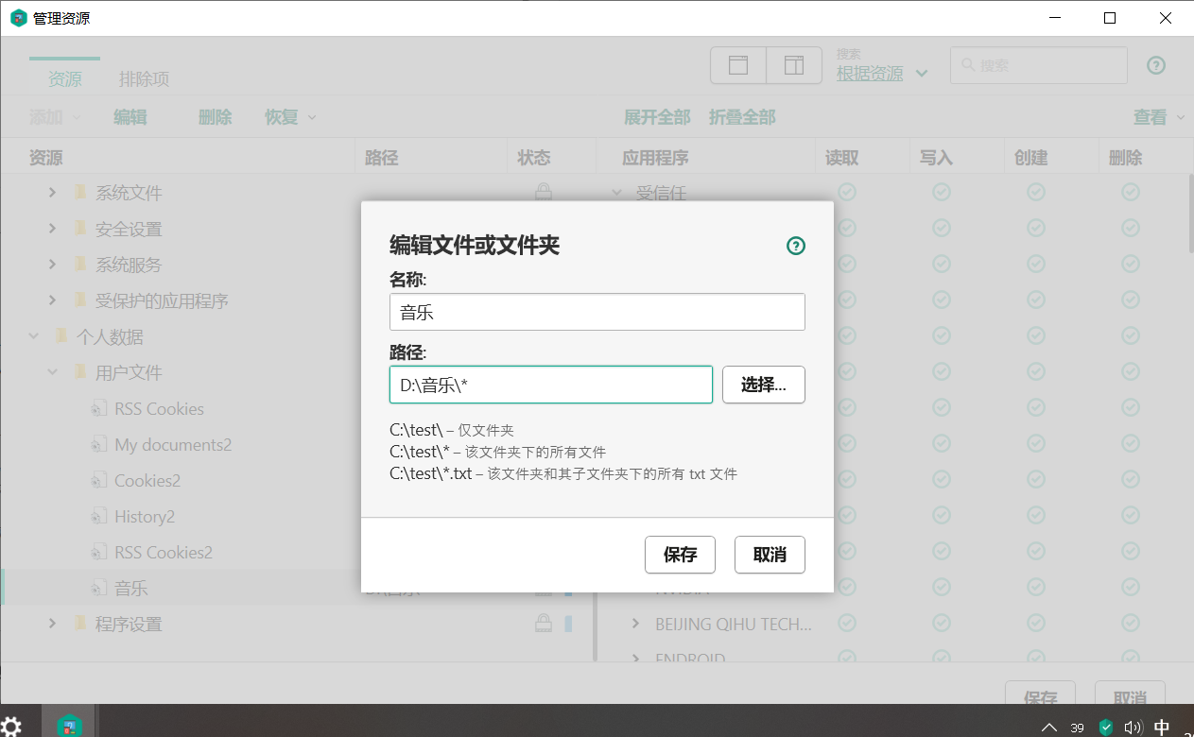Image resolution: width=1194 pixels, height=737 pixels.
Task: Toggle 删除 permission for BEIJING QIHU TECH...
Action: tap(1131, 623)
